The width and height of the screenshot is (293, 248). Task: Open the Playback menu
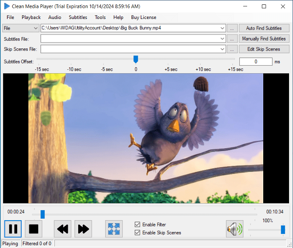click(x=31, y=18)
